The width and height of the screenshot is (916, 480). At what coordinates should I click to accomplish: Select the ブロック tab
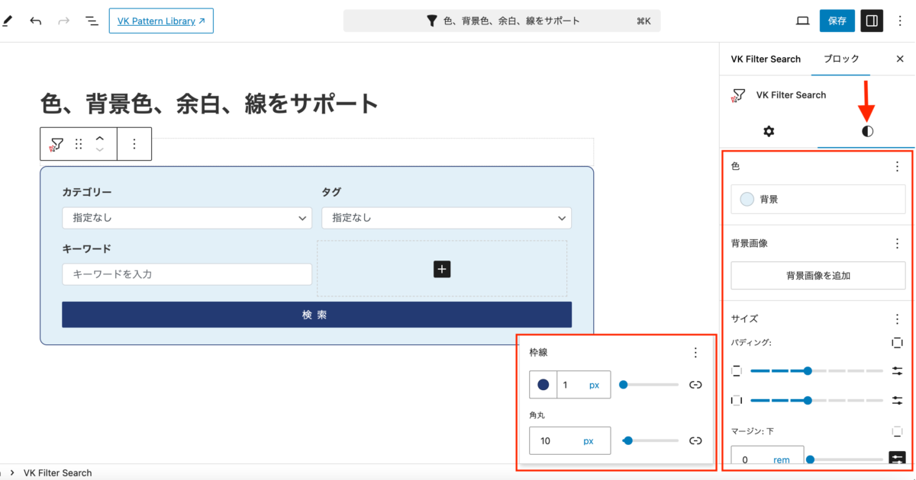[841, 59]
